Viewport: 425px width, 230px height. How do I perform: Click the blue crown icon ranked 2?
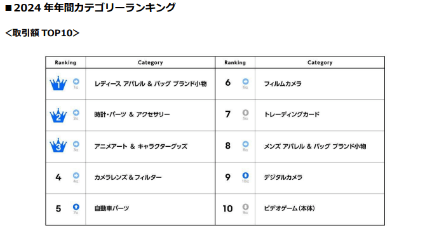(58, 115)
